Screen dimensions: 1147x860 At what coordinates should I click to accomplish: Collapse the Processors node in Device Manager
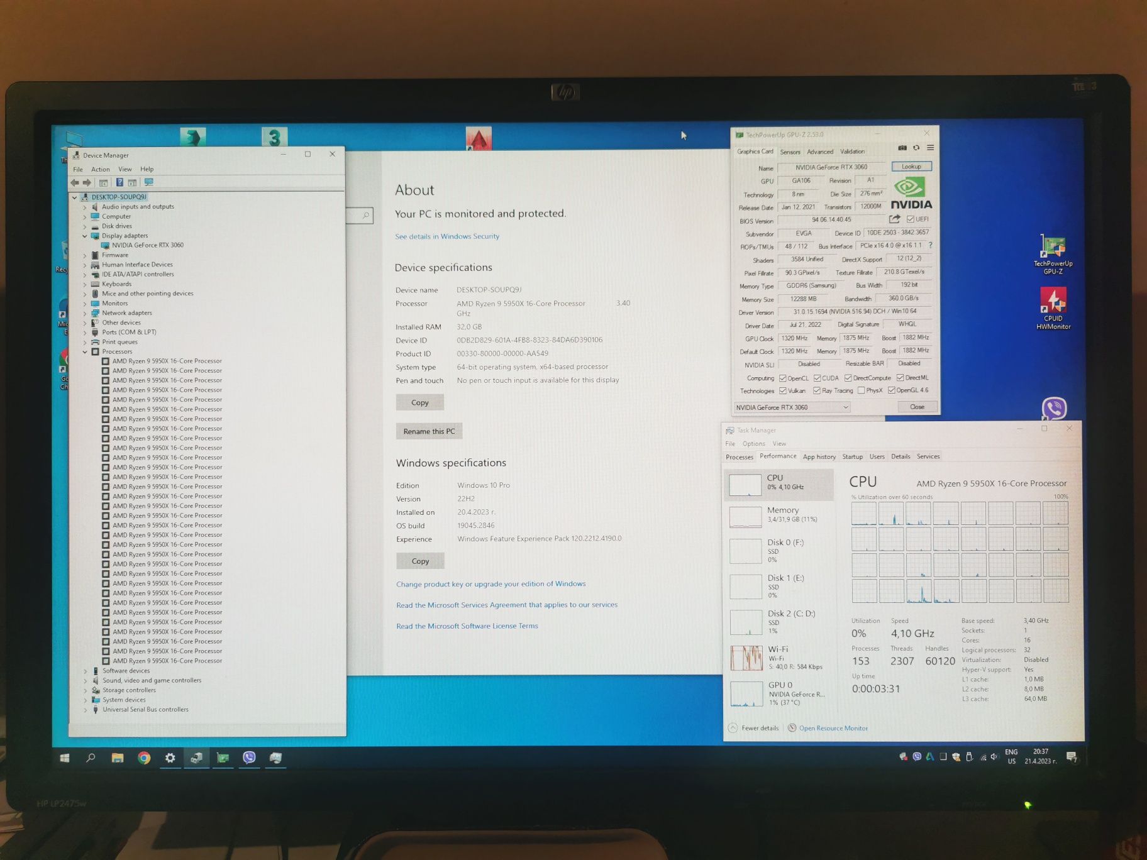[85, 352]
